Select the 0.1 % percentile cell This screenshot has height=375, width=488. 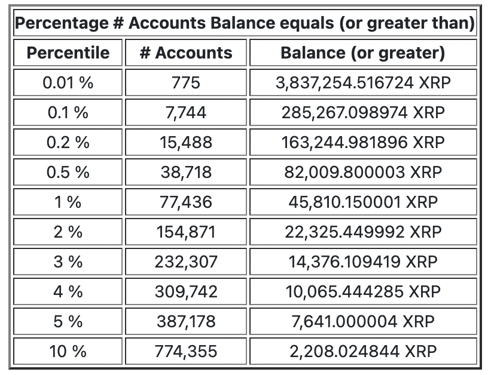click(x=68, y=112)
